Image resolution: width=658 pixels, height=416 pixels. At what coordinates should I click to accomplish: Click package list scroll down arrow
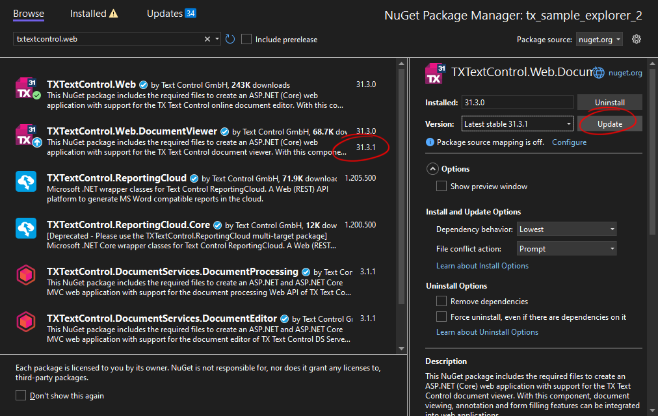[x=401, y=348]
